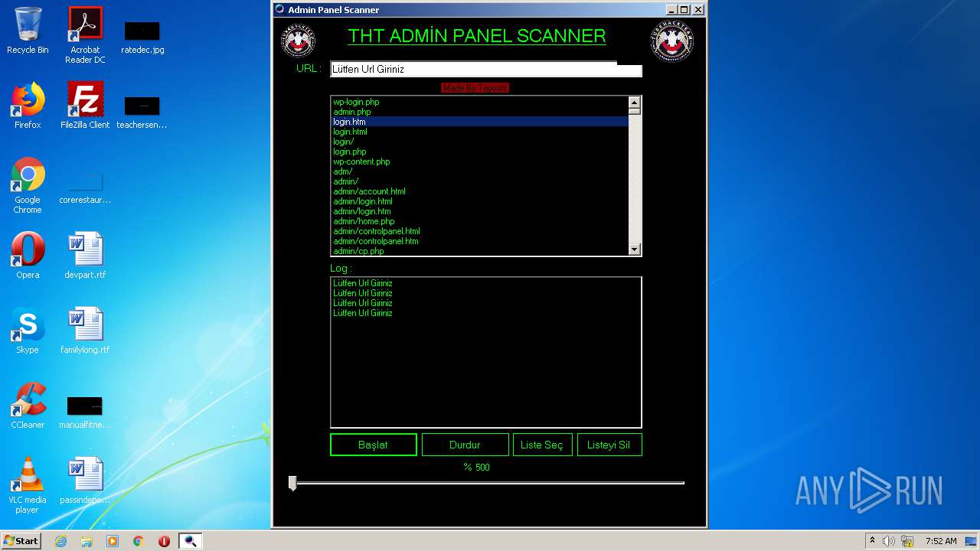Image resolution: width=980 pixels, height=551 pixels.
Task: Open the Recycle Bin desktop icon
Action: (x=28, y=31)
